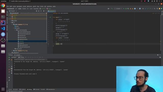Screen dimensions: 163x92
Task: Select the Lista.kt editor tab
Action: point(52,11)
